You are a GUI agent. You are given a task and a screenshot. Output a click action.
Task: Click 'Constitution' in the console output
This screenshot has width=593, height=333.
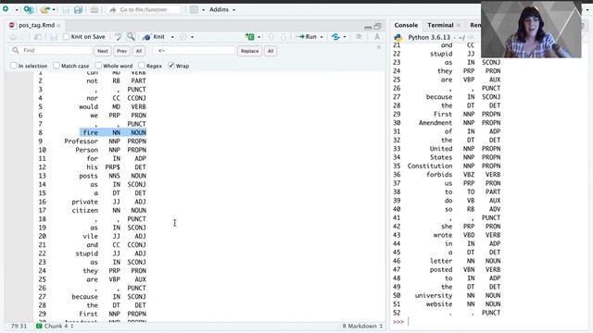click(430, 166)
